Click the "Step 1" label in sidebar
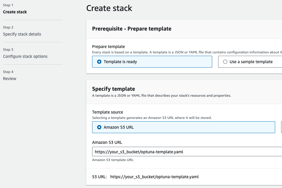Viewport: 282px width, 188px height. pyautogui.click(x=8, y=5)
